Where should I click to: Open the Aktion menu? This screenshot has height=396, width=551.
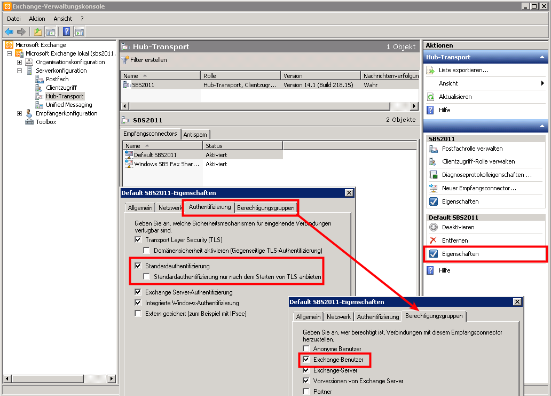[37, 19]
